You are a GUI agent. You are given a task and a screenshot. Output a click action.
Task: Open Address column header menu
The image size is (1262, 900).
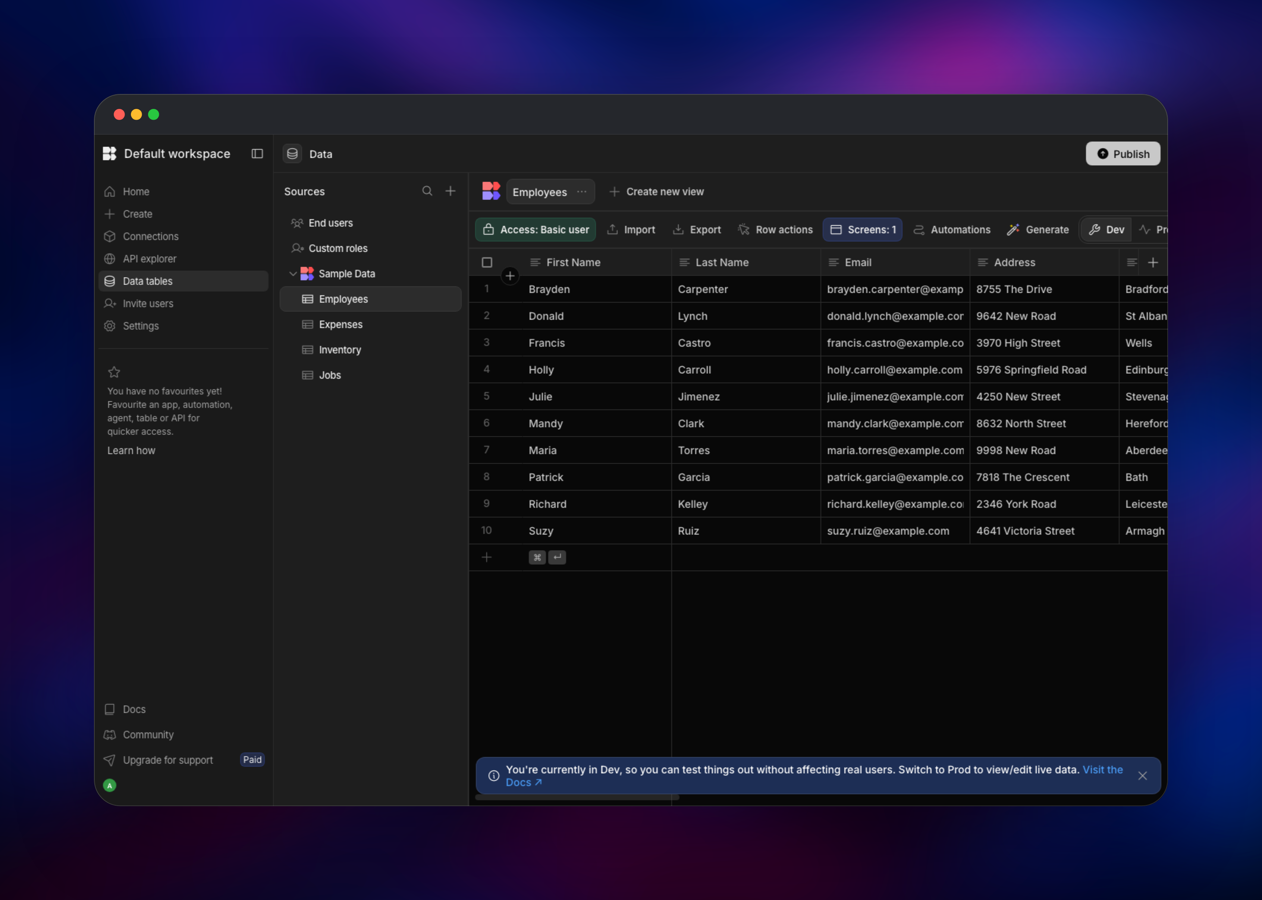pos(1044,263)
